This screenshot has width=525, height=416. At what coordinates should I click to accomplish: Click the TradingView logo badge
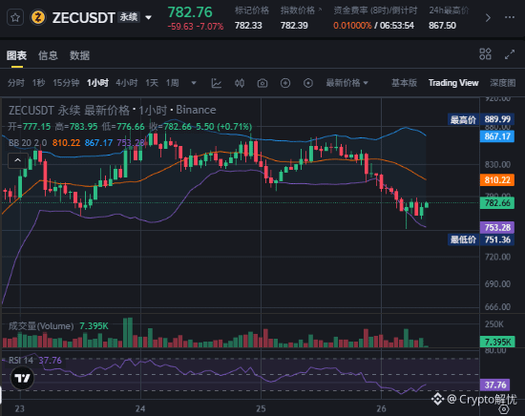(23, 378)
